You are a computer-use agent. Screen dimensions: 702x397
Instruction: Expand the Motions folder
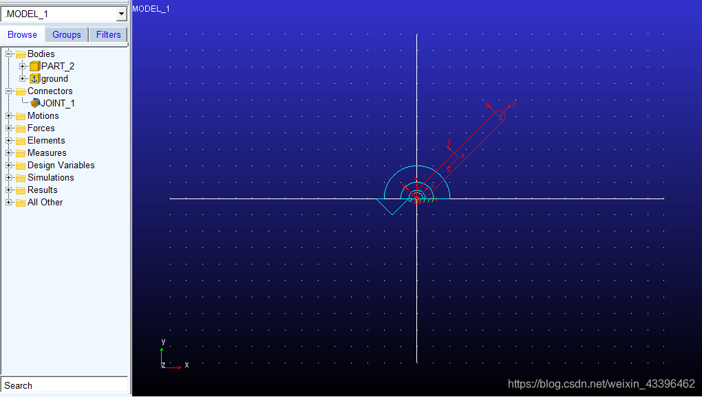tap(9, 116)
